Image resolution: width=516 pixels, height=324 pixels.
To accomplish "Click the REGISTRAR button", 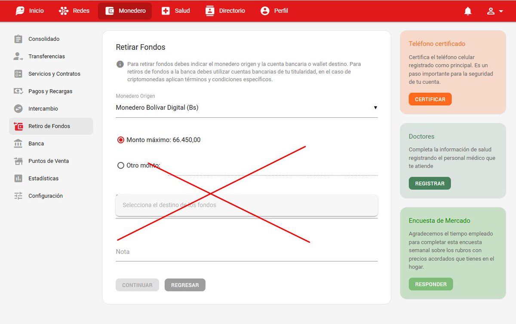I will [430, 183].
